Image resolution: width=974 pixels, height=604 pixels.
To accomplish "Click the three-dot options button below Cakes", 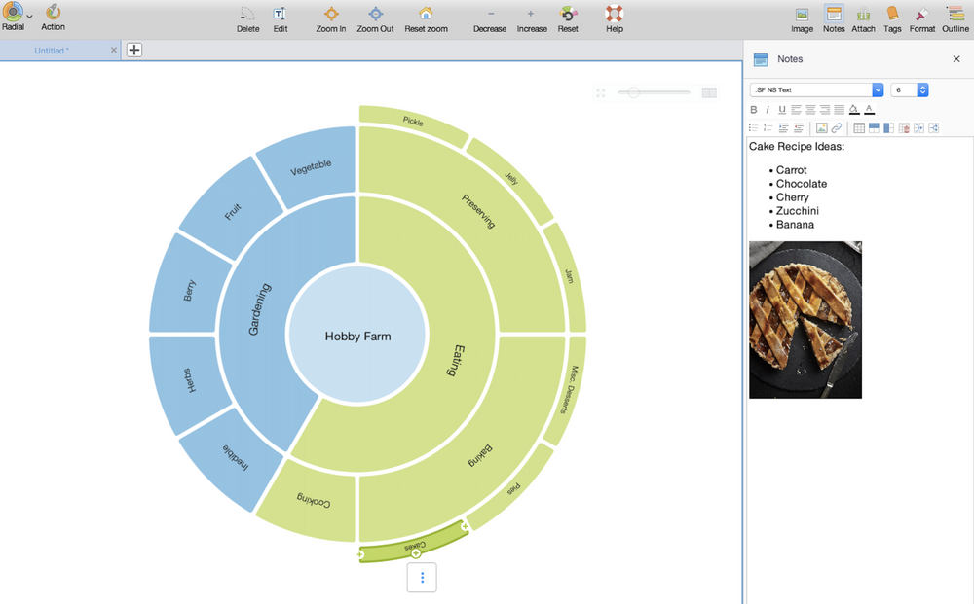I will (422, 578).
